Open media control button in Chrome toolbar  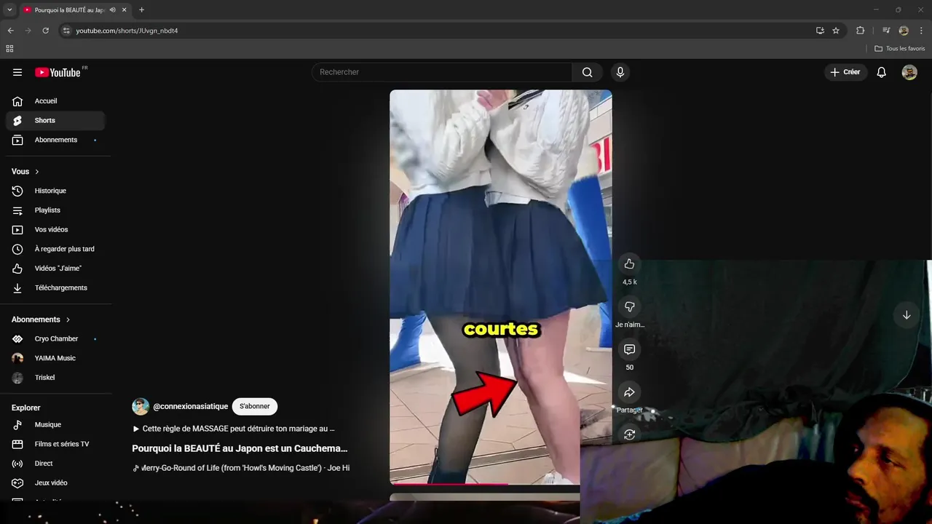click(x=886, y=31)
